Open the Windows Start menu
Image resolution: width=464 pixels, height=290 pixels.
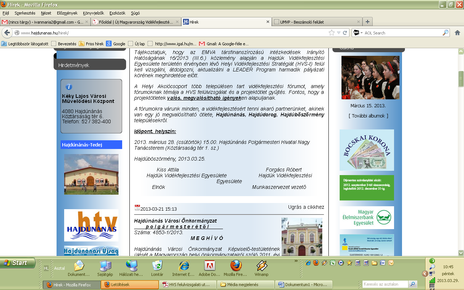coord(18,263)
